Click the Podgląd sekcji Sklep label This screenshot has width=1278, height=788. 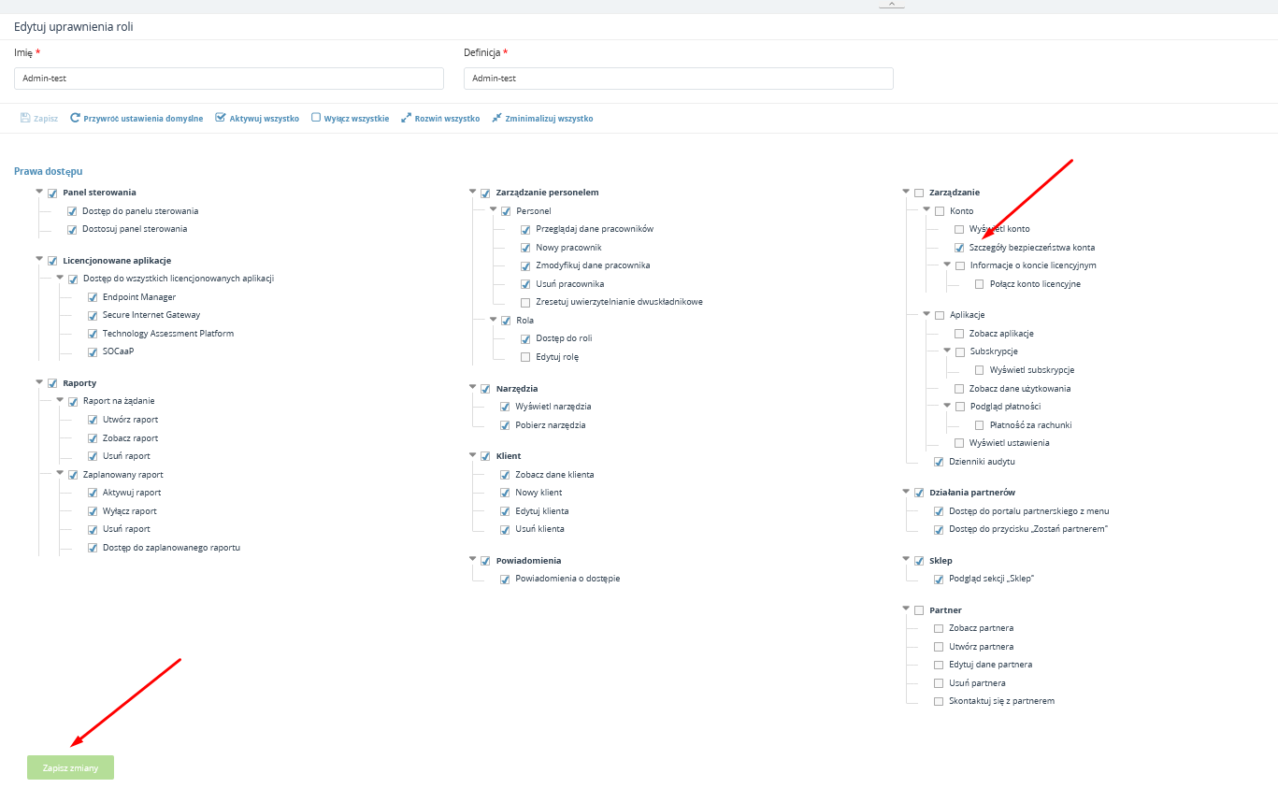[x=992, y=579]
